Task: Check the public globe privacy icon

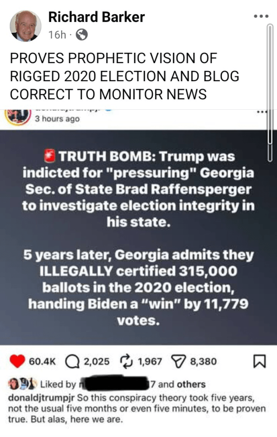Action: pos(82,35)
